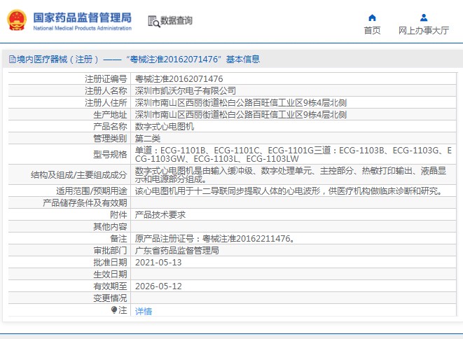
Task: Select the 数字式心电图机是由输入缓冲级 description
Action: click(291, 175)
